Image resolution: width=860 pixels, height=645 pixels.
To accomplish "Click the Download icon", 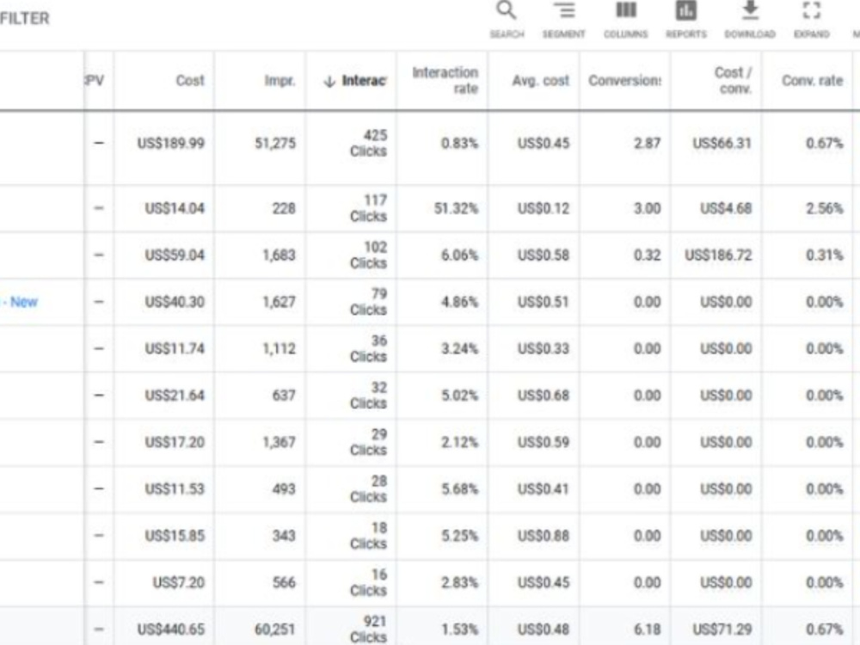I will click(750, 10).
